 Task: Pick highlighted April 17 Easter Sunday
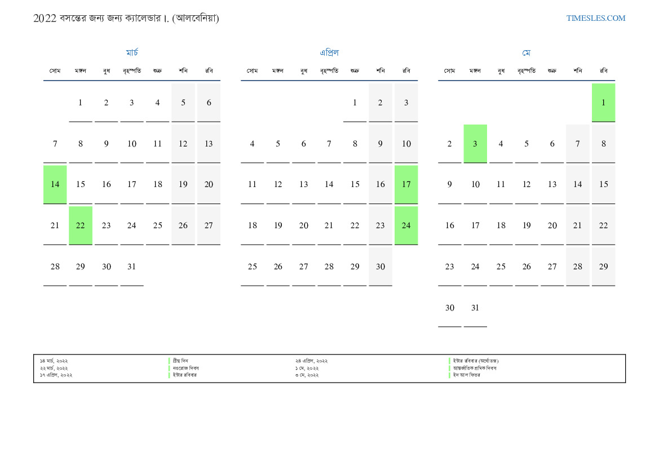click(x=406, y=184)
